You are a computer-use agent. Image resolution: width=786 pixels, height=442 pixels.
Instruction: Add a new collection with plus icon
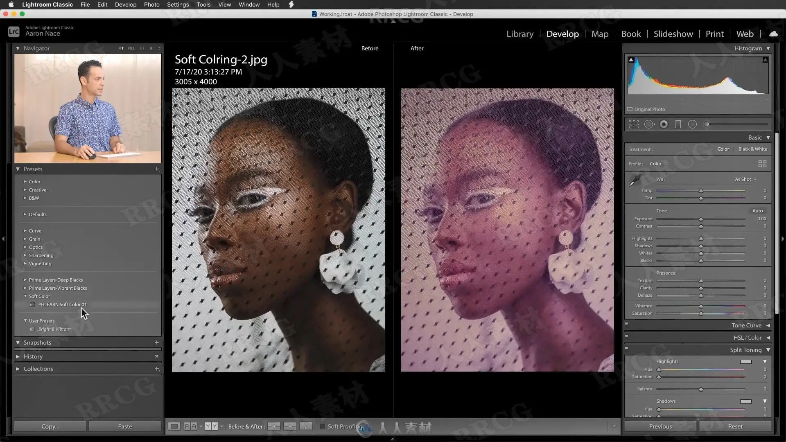point(156,369)
